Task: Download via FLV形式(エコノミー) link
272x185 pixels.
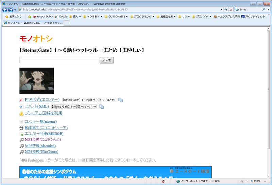Action: coord(42,100)
